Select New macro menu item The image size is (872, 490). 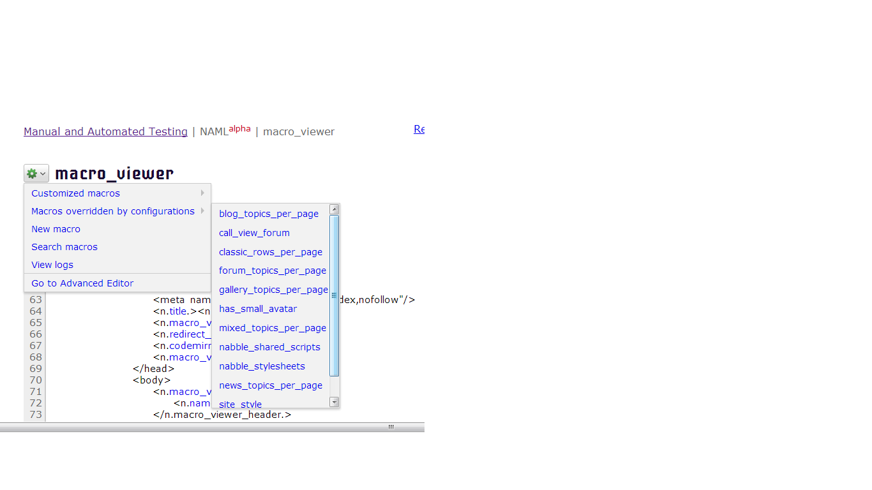pyautogui.click(x=56, y=229)
